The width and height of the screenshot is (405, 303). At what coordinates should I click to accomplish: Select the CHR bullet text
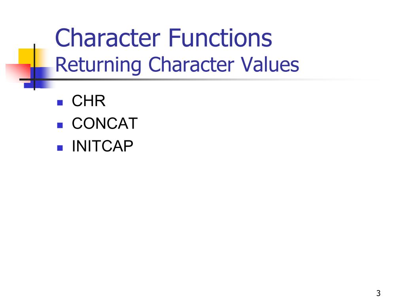(89, 101)
